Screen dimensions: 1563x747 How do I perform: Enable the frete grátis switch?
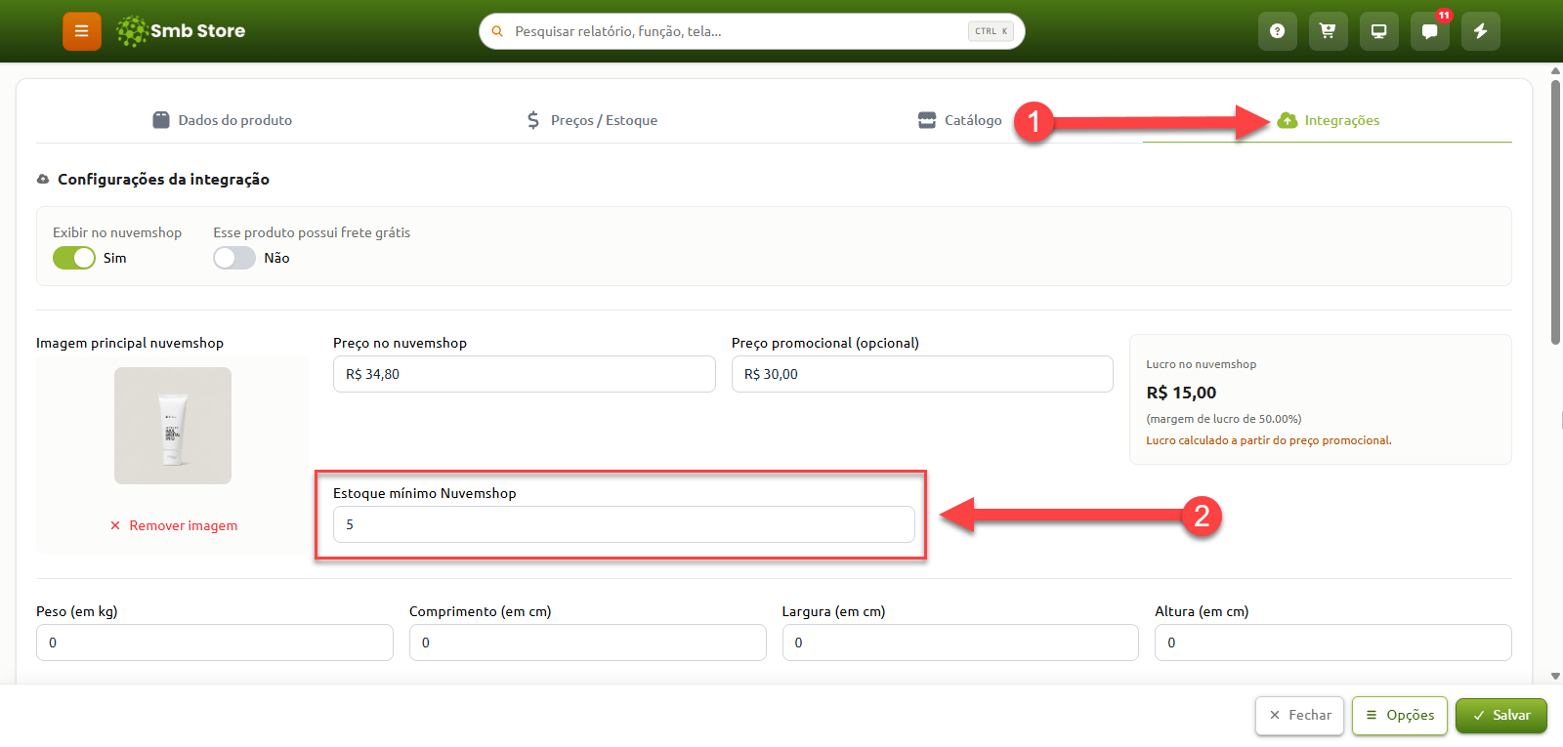coord(234,258)
